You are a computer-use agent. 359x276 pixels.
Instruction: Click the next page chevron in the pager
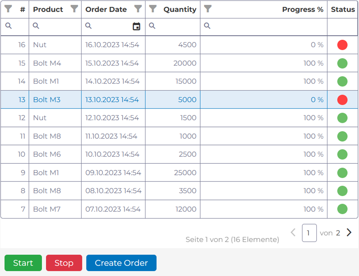[x=349, y=233]
